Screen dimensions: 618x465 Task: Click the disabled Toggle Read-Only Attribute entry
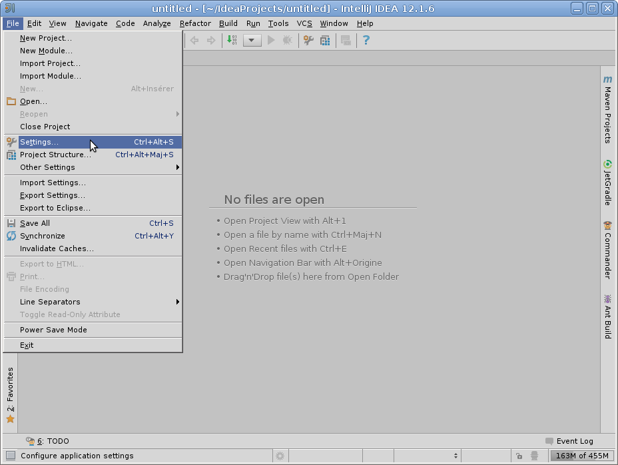[93, 314]
